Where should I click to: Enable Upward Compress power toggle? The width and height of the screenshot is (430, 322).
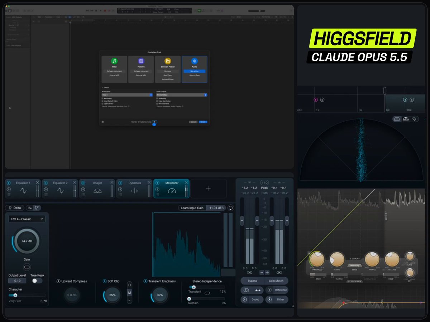pos(58,281)
